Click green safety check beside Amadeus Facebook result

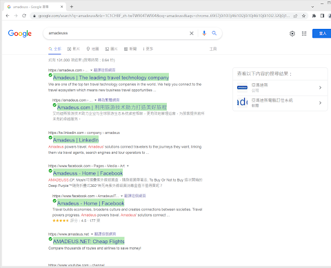point(54,201)
